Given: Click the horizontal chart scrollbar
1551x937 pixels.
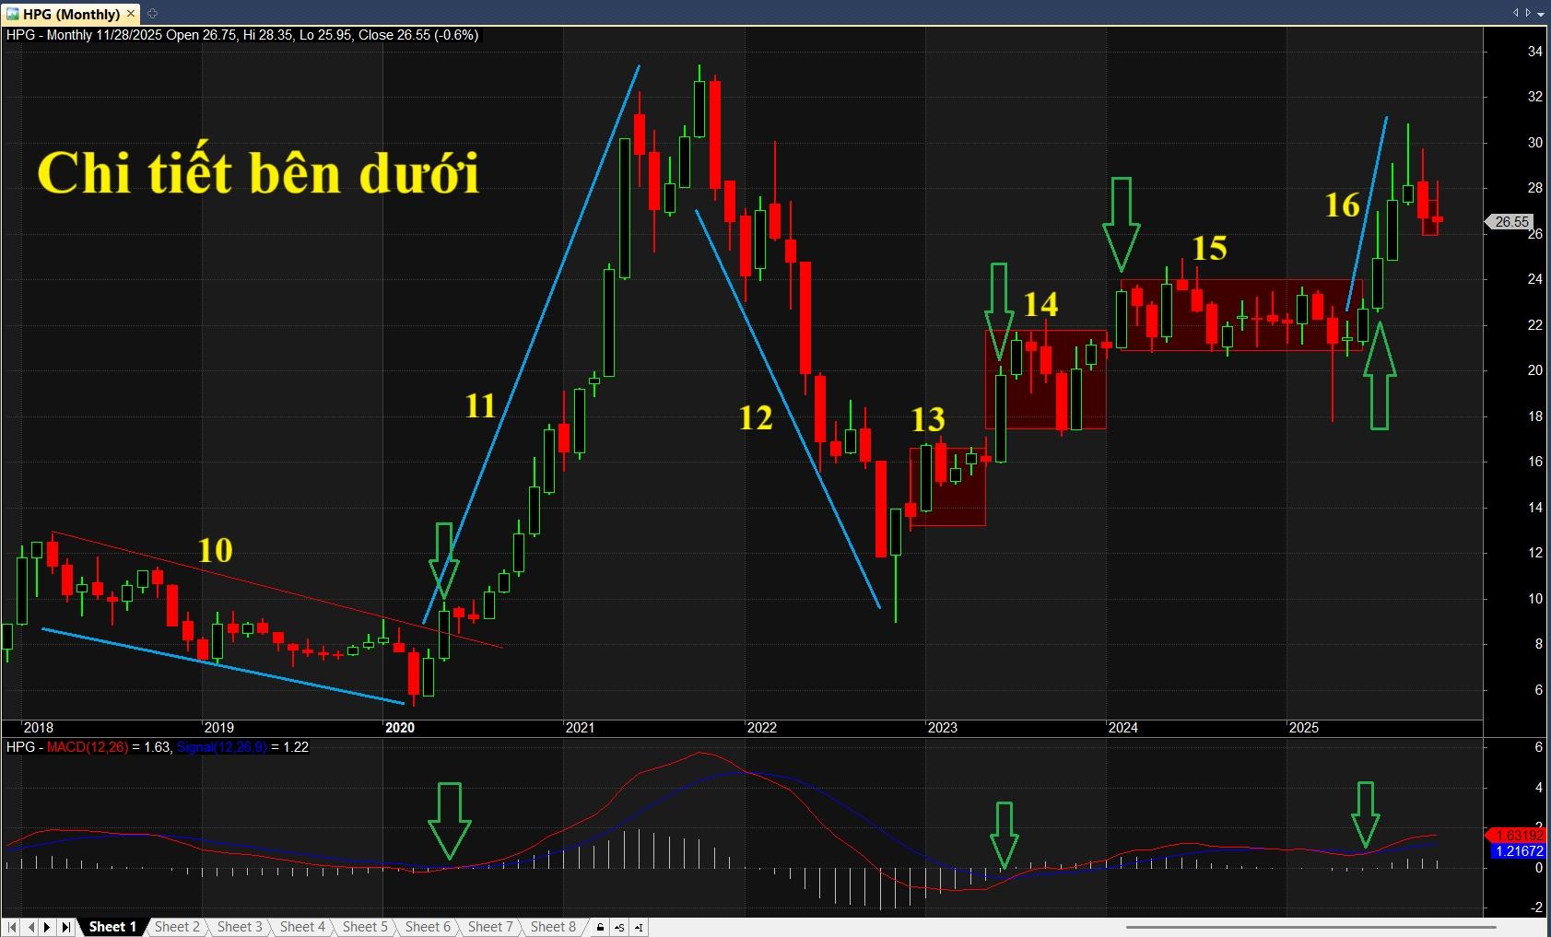Looking at the screenshot, I should click(1309, 927).
